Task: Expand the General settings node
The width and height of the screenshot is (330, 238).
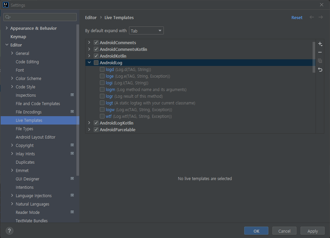Action: pyautogui.click(x=12, y=53)
